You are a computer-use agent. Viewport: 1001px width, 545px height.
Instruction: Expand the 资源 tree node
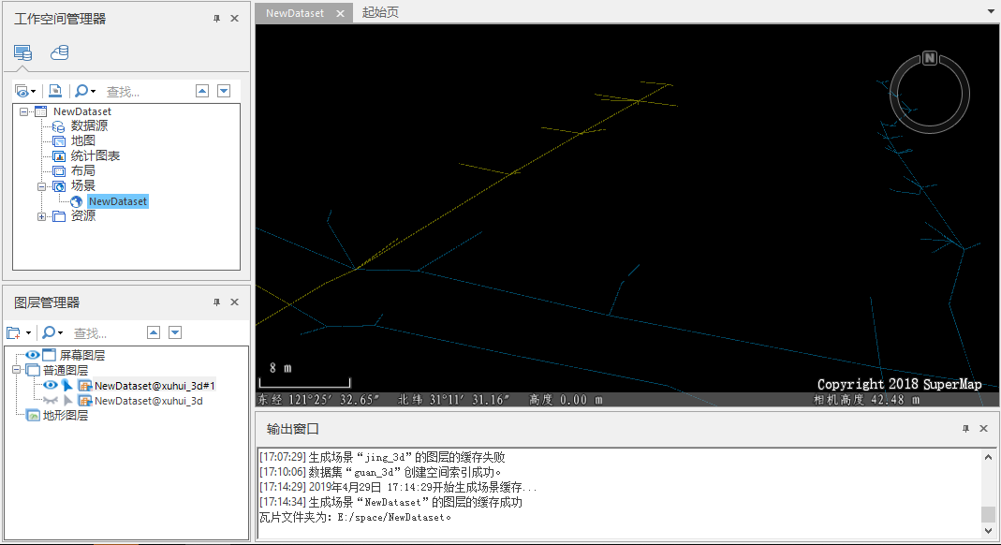coord(42,216)
